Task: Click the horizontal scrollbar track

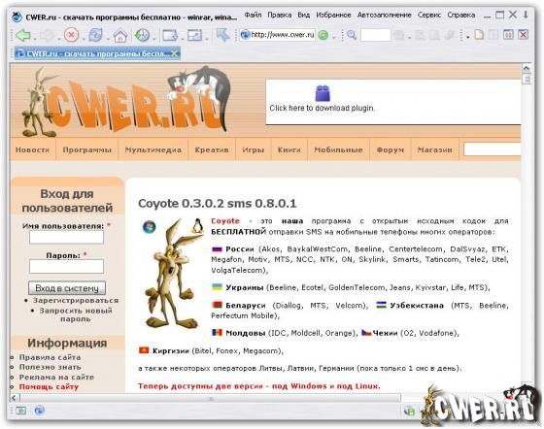Action: click(208, 398)
